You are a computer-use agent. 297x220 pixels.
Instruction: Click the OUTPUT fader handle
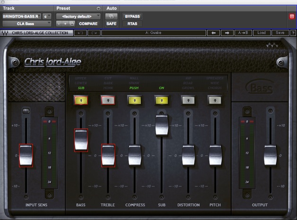(271, 155)
